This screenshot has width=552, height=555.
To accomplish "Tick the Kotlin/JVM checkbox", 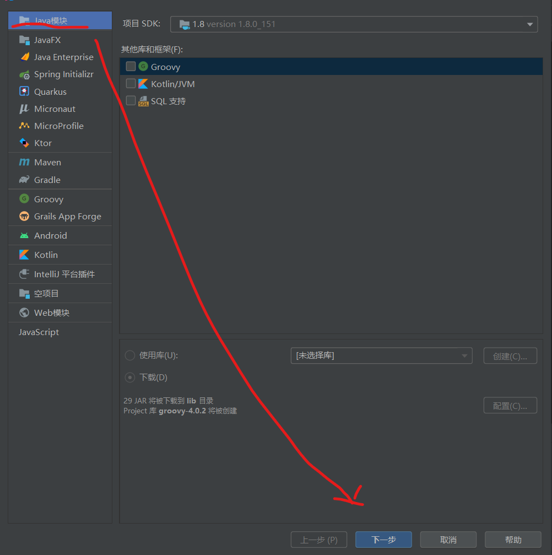I will point(131,84).
